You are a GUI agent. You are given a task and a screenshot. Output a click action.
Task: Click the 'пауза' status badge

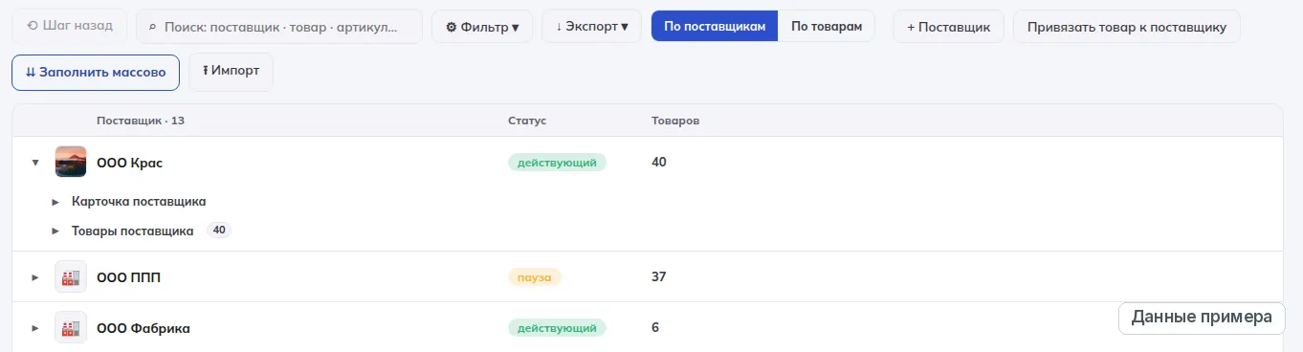click(534, 277)
